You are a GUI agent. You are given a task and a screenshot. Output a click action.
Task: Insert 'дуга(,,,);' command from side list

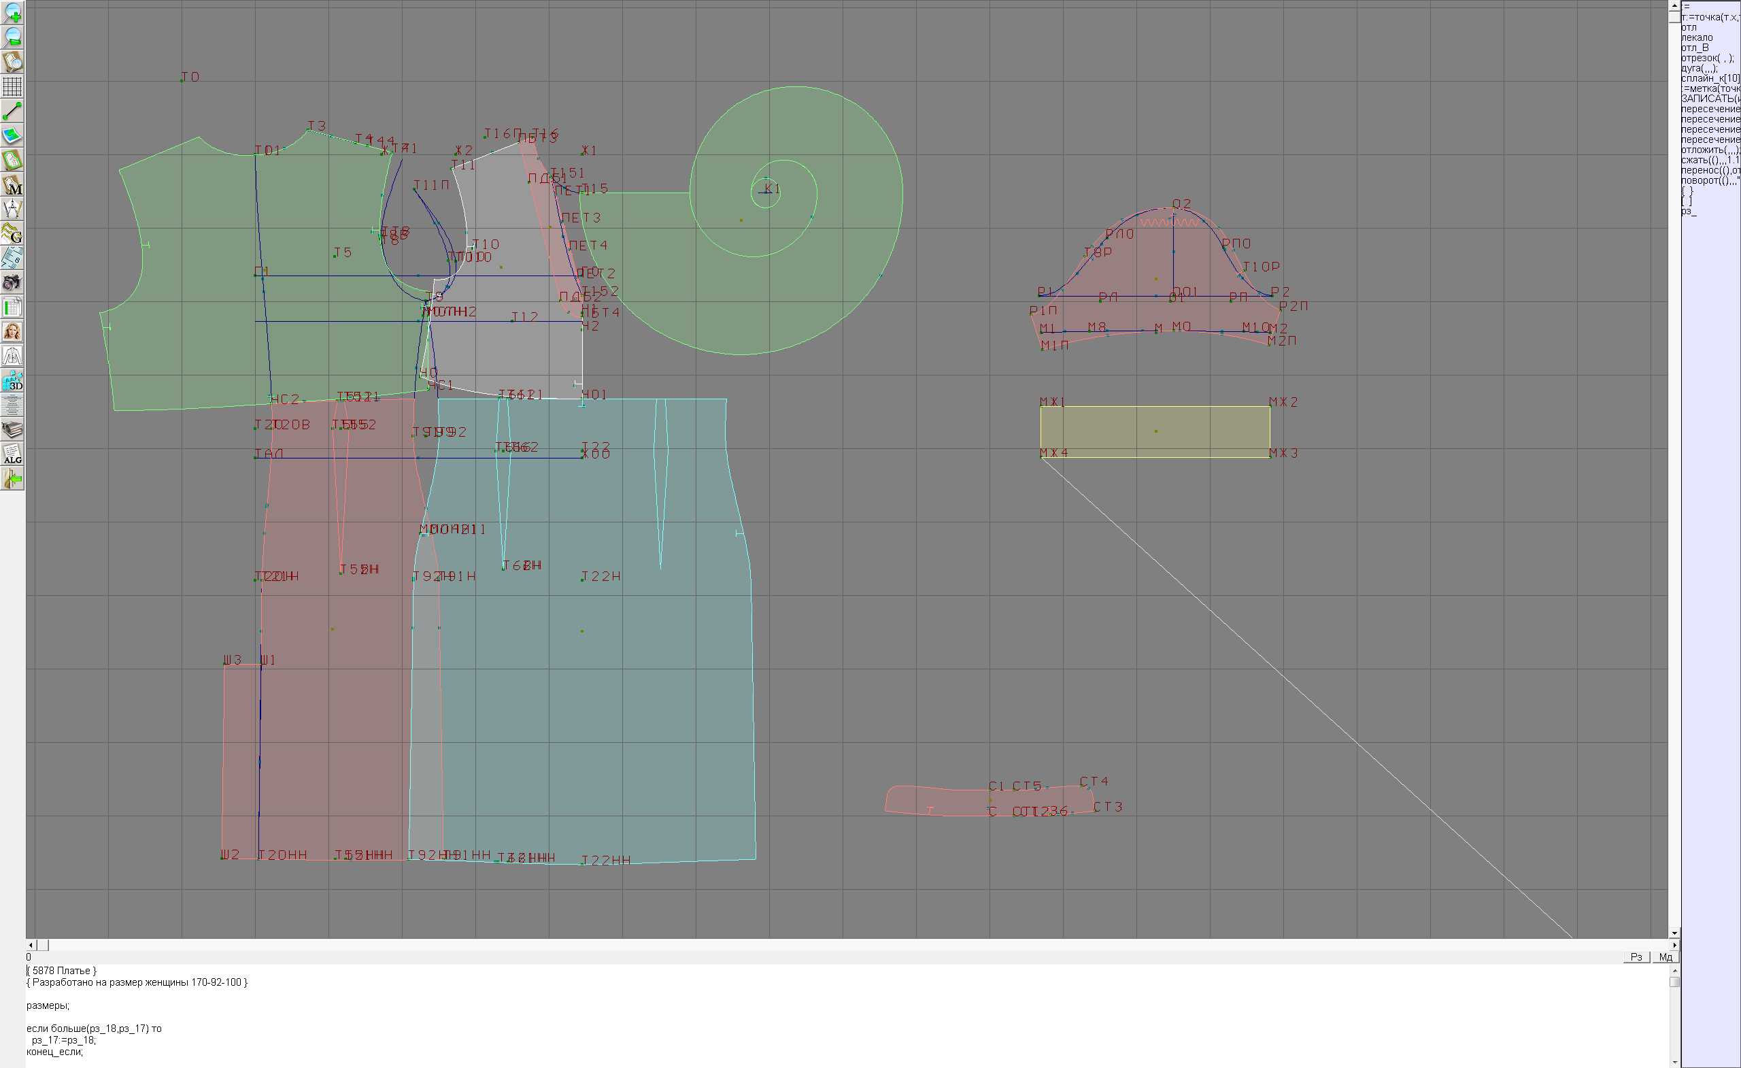(1699, 68)
